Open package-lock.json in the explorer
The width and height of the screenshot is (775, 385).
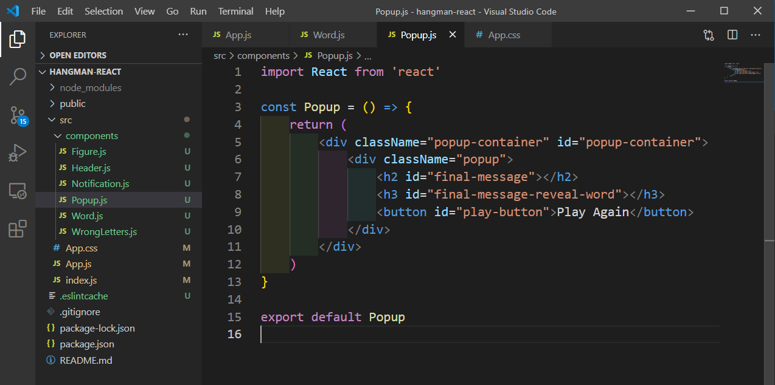tap(119, 329)
